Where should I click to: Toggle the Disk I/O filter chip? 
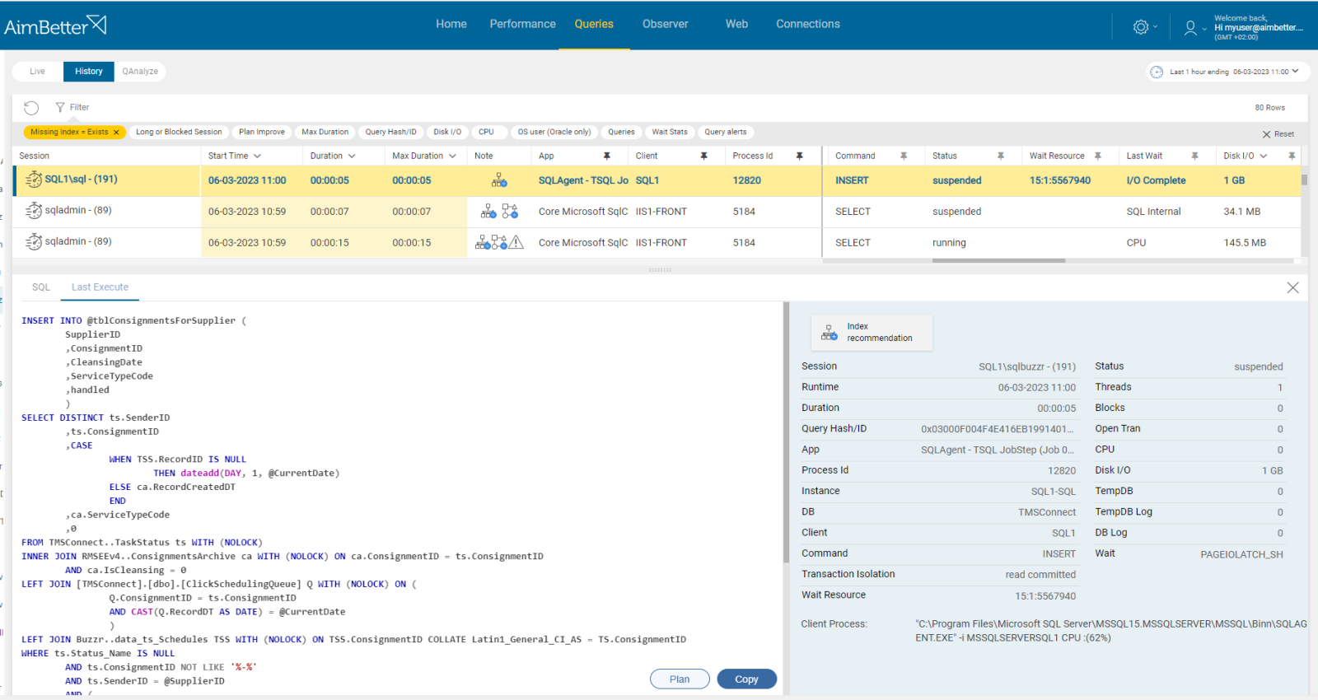(x=448, y=132)
